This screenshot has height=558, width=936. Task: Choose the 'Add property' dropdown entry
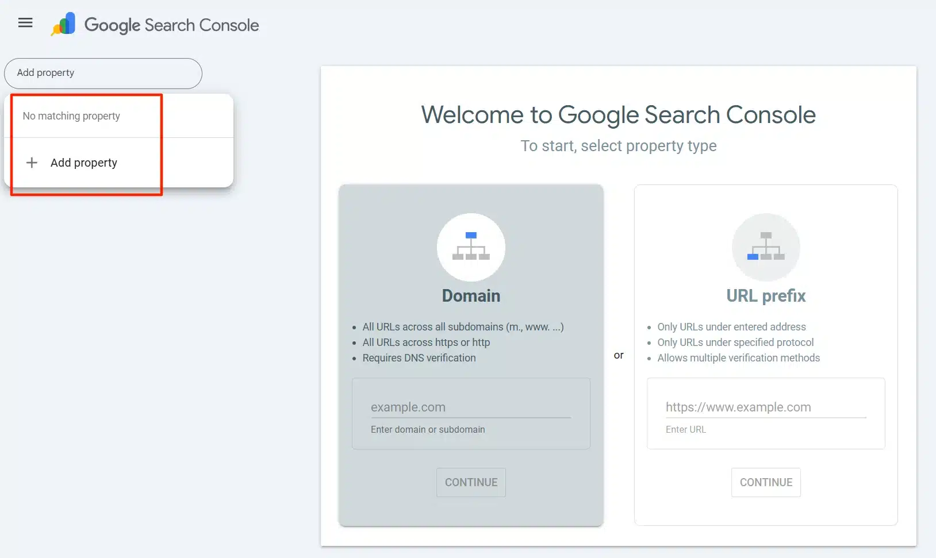[x=83, y=163]
